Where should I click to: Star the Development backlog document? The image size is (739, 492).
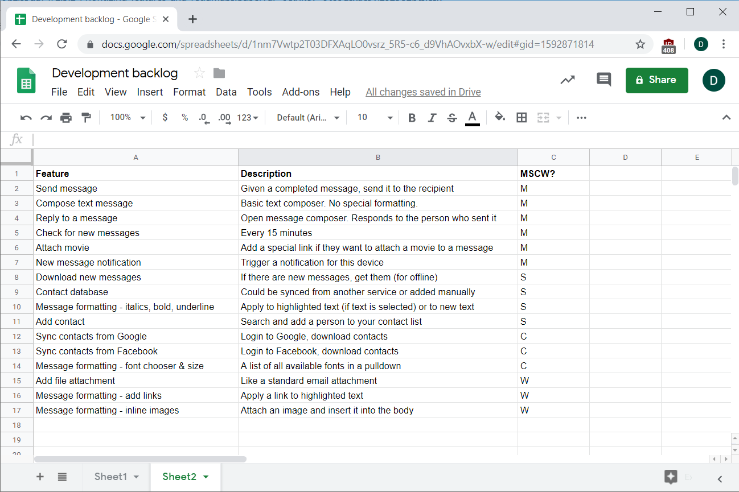(x=199, y=73)
